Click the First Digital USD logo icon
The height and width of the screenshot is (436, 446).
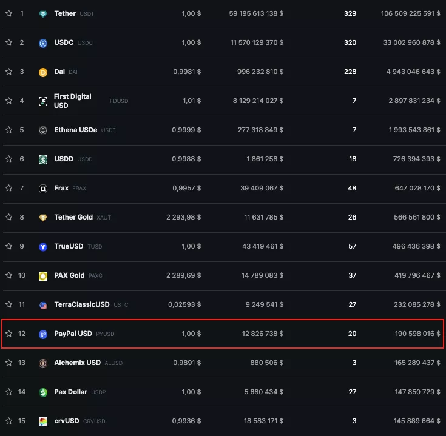click(x=43, y=101)
